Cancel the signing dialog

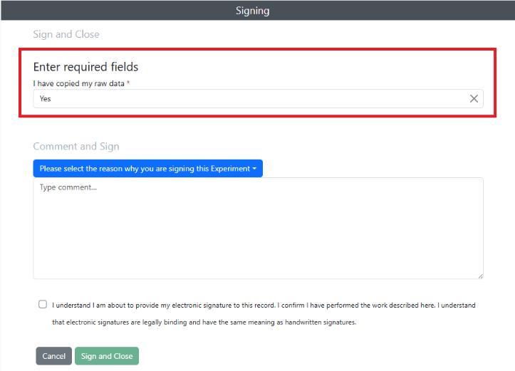tap(54, 356)
